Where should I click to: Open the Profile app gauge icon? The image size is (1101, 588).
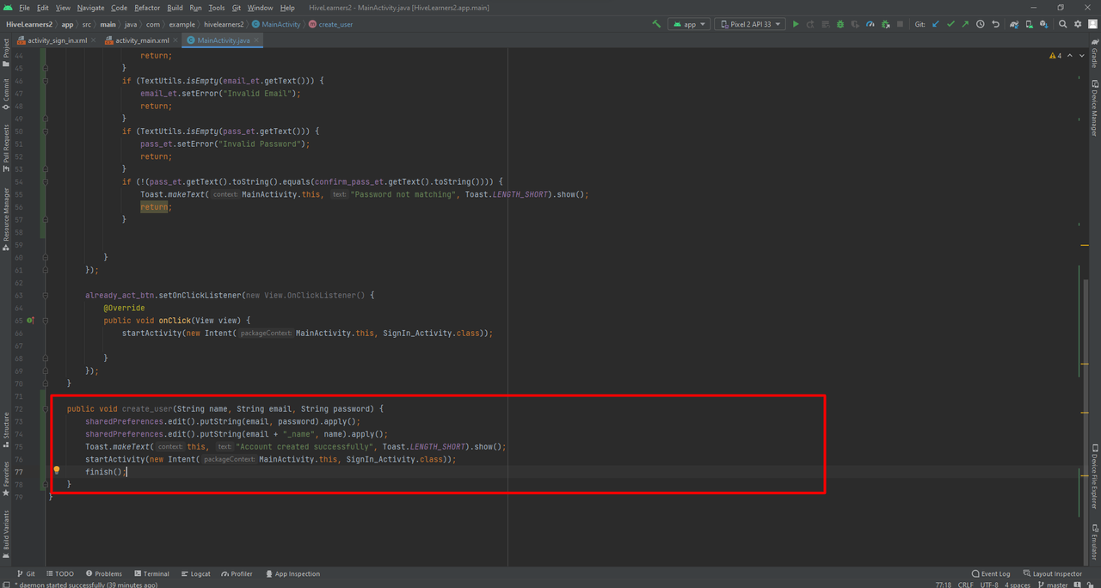coord(870,24)
